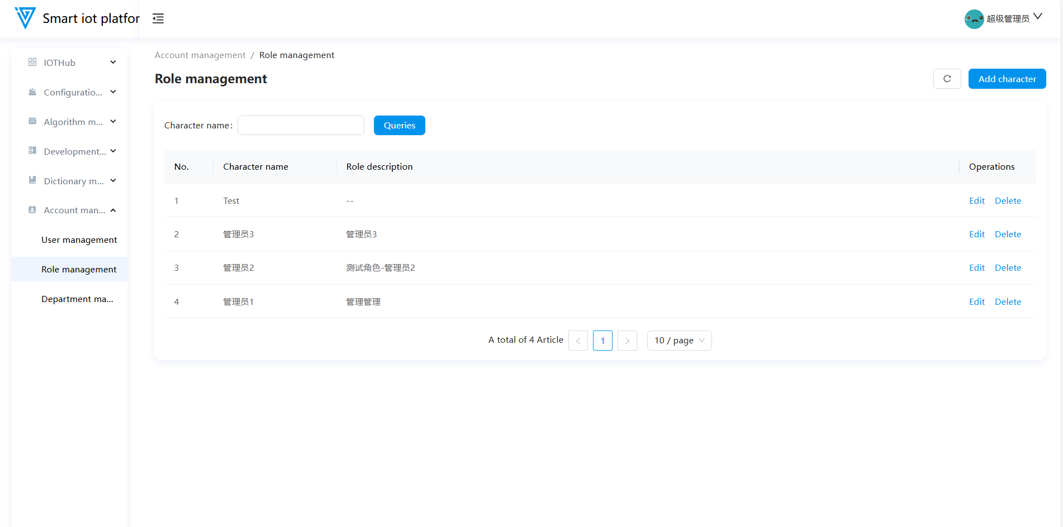Click the IOTHub grid icon in sidebar
The width and height of the screenshot is (1063, 527).
(x=32, y=63)
